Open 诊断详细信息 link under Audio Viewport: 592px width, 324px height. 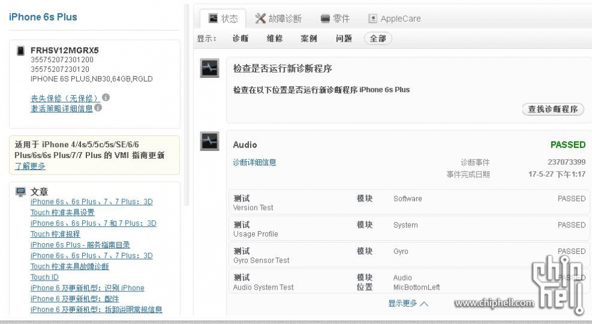tap(254, 162)
